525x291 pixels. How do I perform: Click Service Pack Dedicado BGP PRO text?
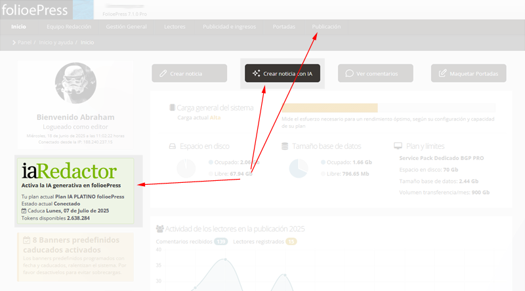(x=441, y=158)
